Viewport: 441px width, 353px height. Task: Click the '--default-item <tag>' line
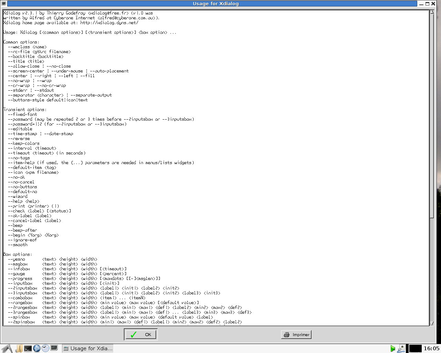pyautogui.click(x=32, y=168)
